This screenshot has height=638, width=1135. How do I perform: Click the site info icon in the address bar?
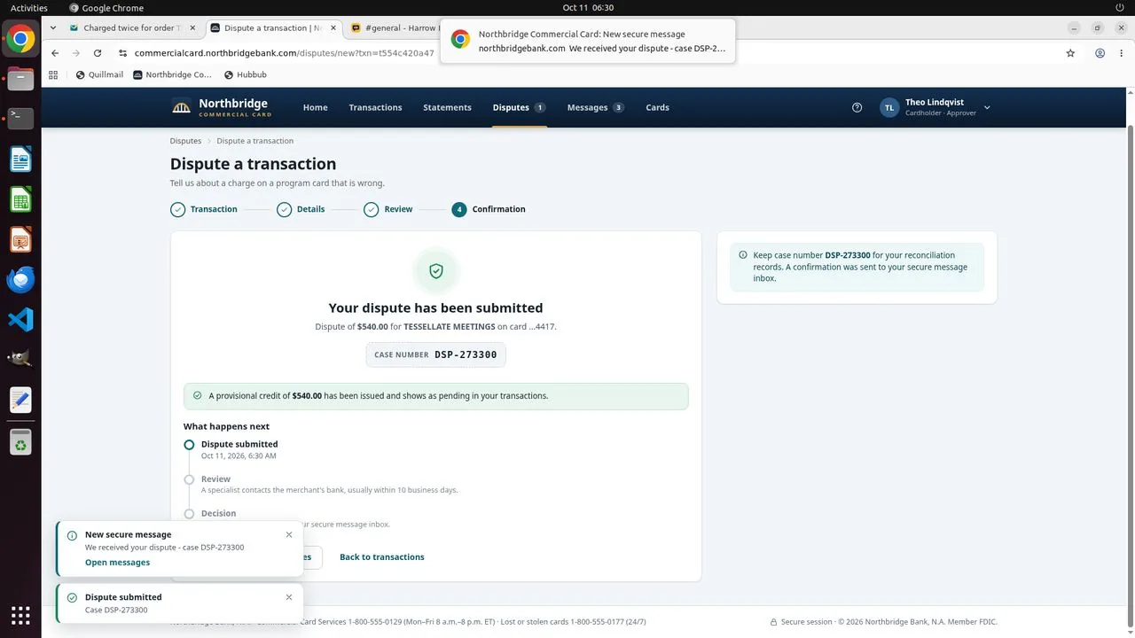coord(121,53)
